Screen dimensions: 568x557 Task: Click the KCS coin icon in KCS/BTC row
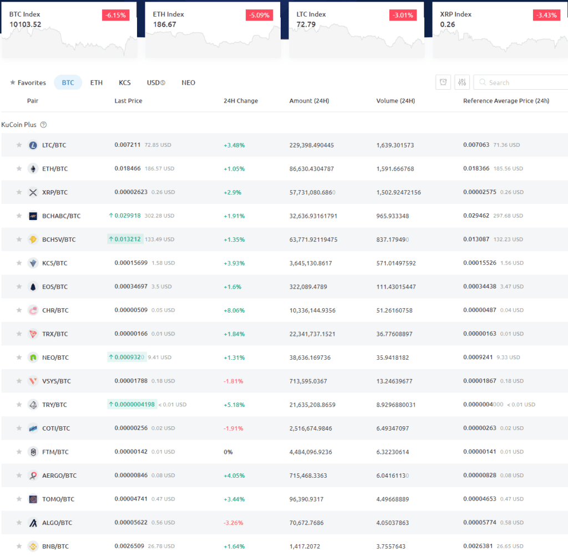pos(33,263)
